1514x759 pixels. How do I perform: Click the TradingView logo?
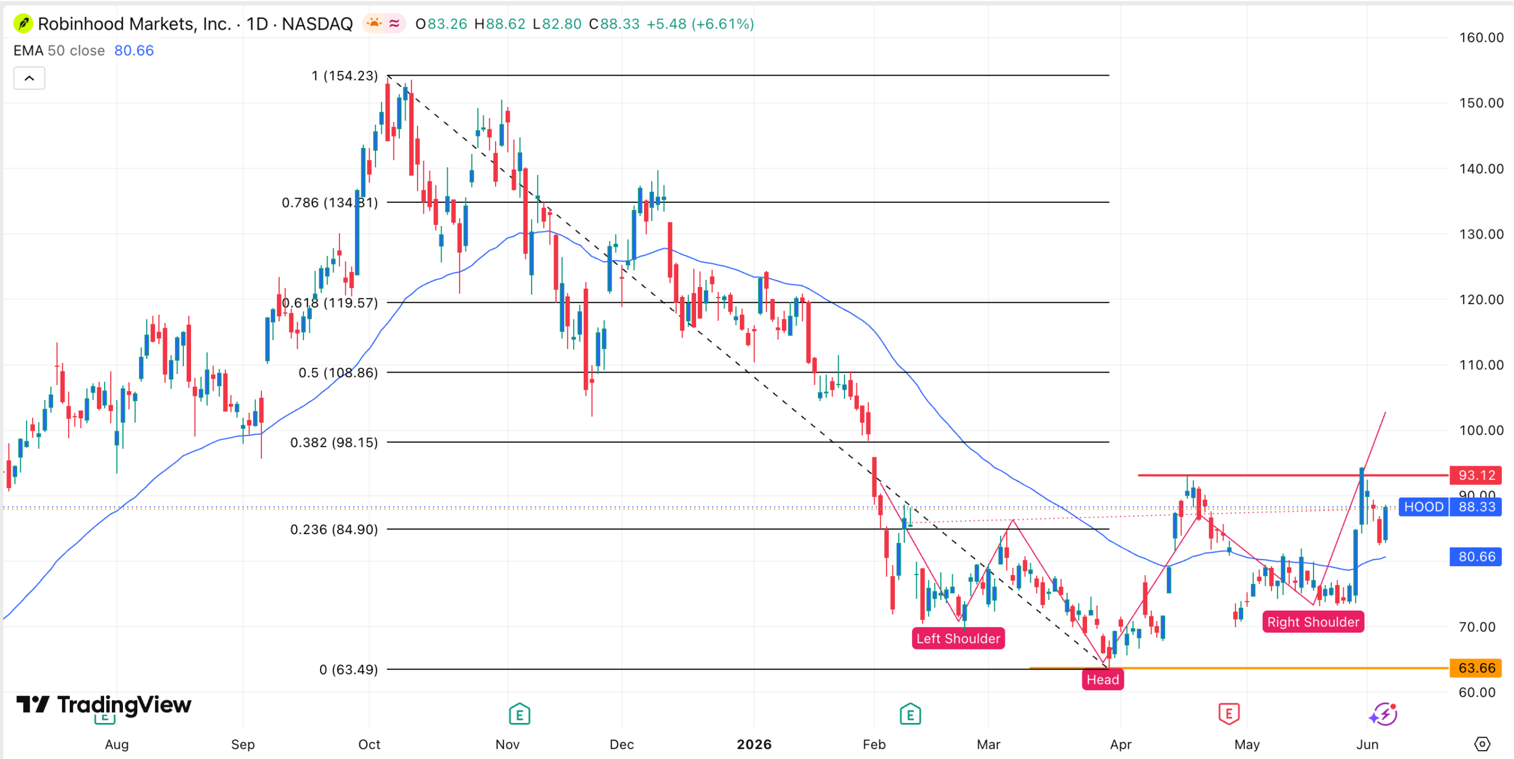click(x=104, y=705)
